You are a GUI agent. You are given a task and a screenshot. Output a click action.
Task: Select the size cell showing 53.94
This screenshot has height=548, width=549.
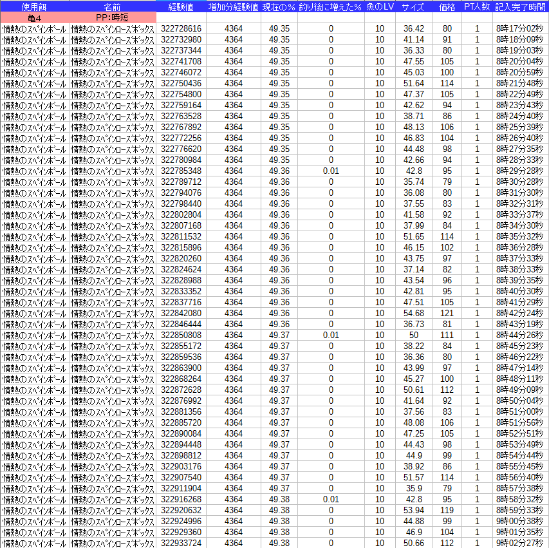(x=413, y=510)
